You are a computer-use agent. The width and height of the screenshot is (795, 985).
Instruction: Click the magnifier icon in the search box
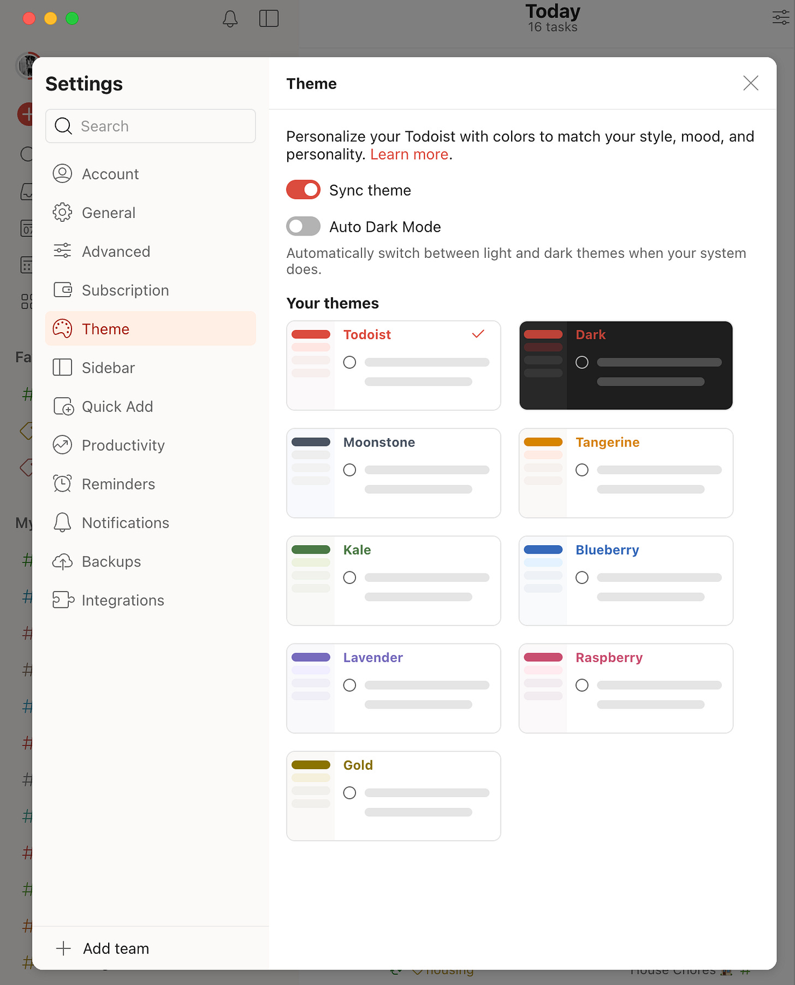pos(63,126)
